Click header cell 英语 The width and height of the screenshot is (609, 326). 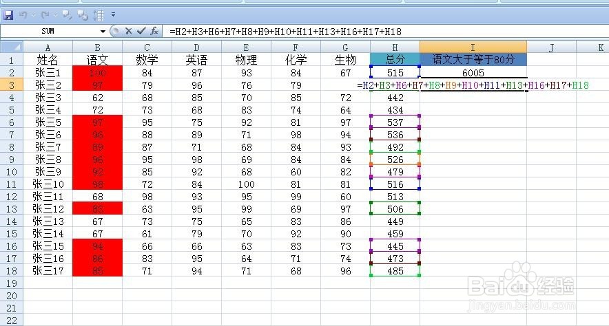[x=196, y=60]
